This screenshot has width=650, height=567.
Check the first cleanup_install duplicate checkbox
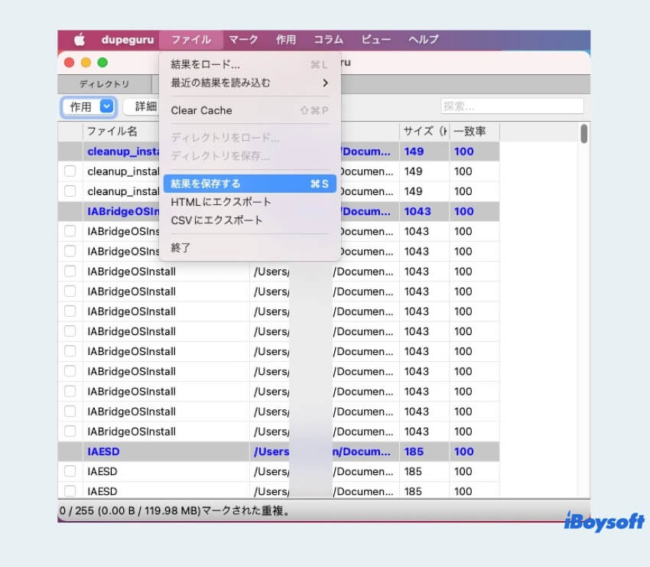pyautogui.click(x=70, y=171)
